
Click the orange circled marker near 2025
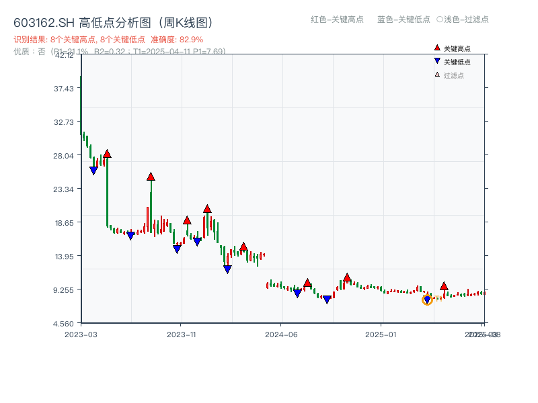point(427,300)
